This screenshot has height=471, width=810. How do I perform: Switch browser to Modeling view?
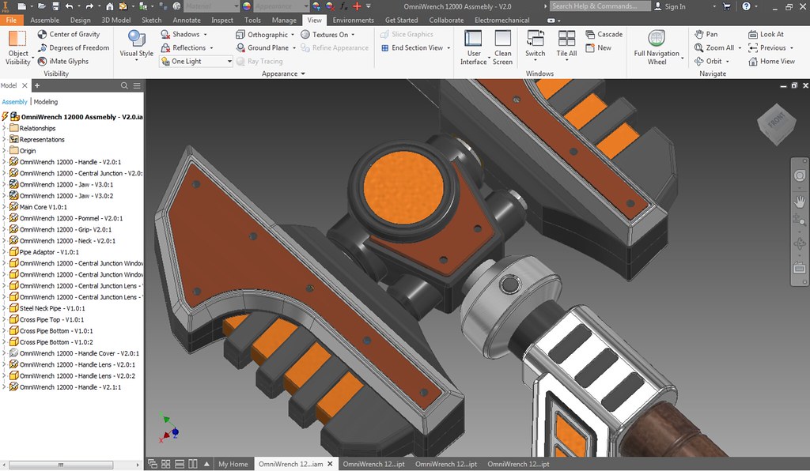click(46, 102)
